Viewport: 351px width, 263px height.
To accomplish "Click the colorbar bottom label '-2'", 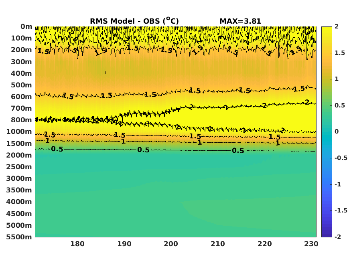I will tap(338, 237).
